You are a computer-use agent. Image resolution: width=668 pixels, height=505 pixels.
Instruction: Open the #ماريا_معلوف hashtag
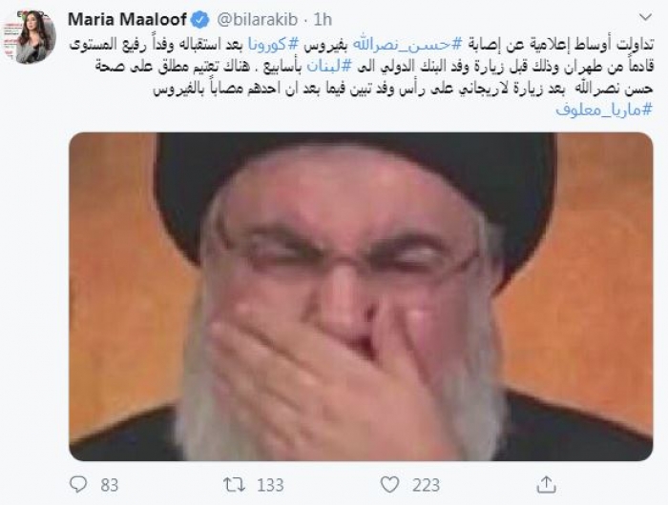[x=604, y=111]
